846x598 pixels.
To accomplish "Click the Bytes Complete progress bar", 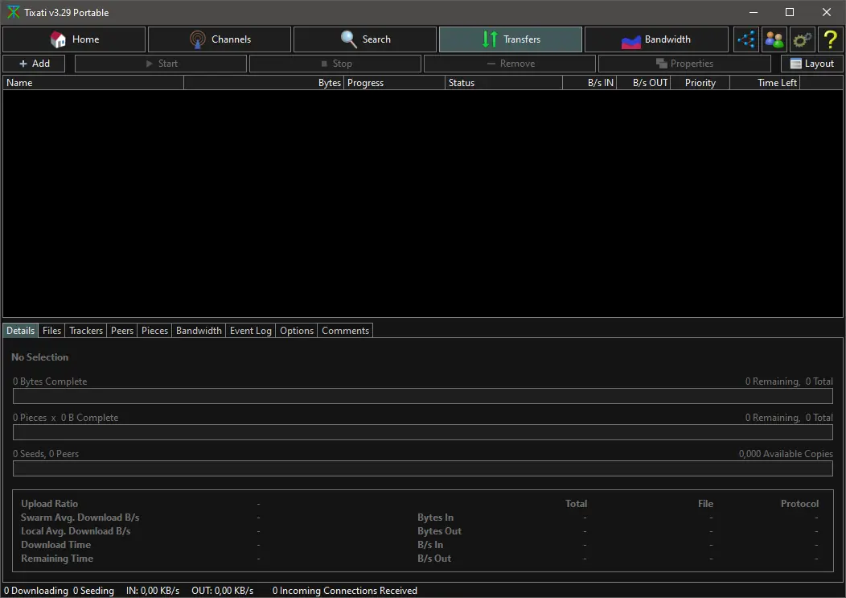I will [x=422, y=396].
